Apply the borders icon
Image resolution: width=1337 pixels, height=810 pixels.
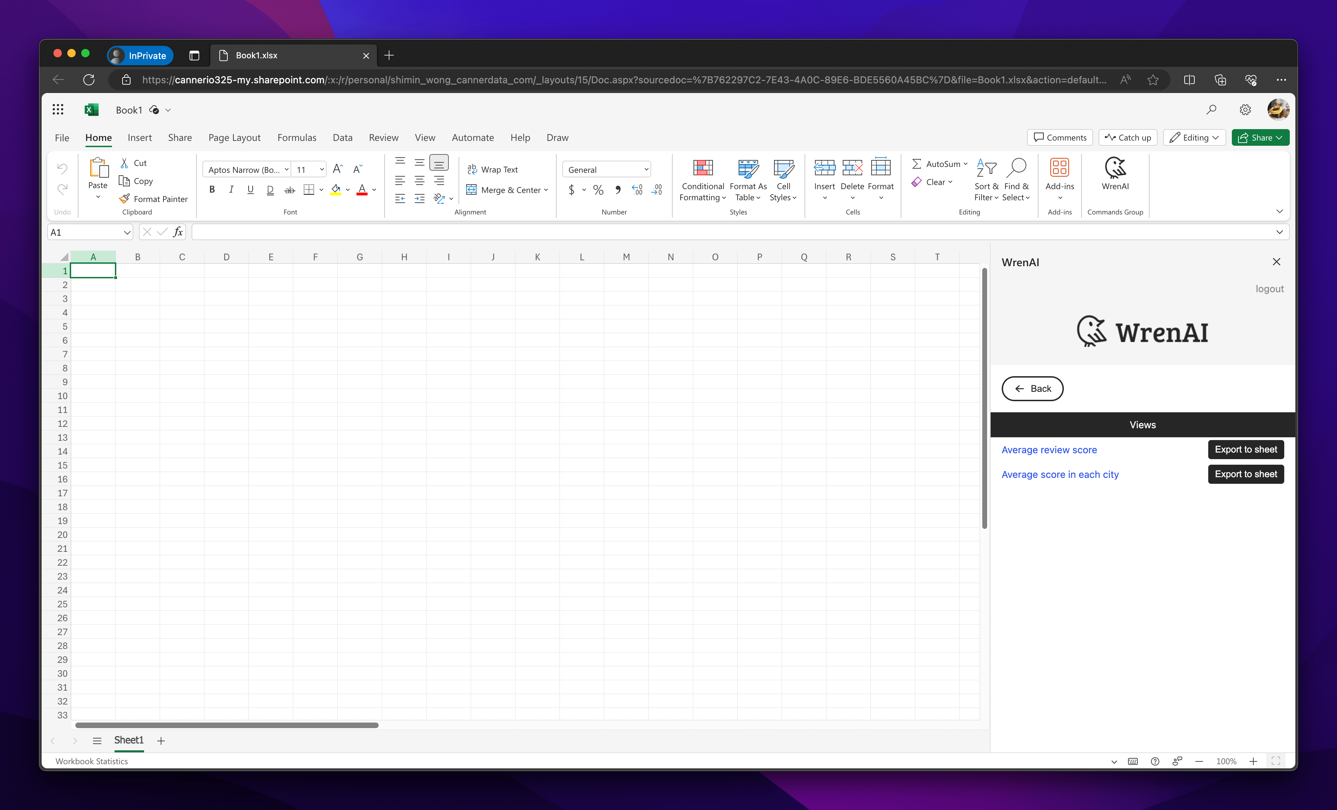click(x=309, y=189)
